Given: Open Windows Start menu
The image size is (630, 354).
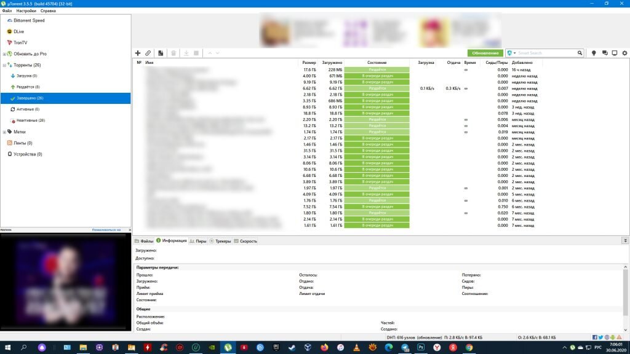Looking at the screenshot, I should (7, 348).
